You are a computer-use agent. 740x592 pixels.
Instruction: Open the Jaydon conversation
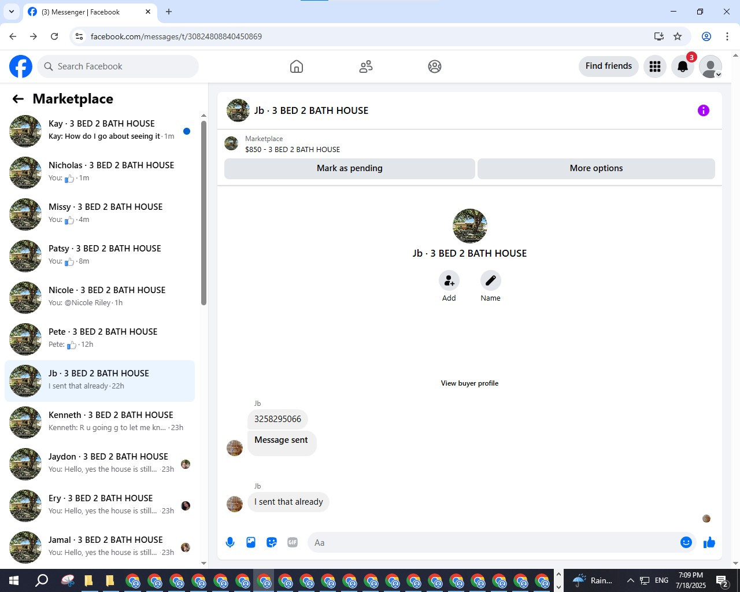99,464
